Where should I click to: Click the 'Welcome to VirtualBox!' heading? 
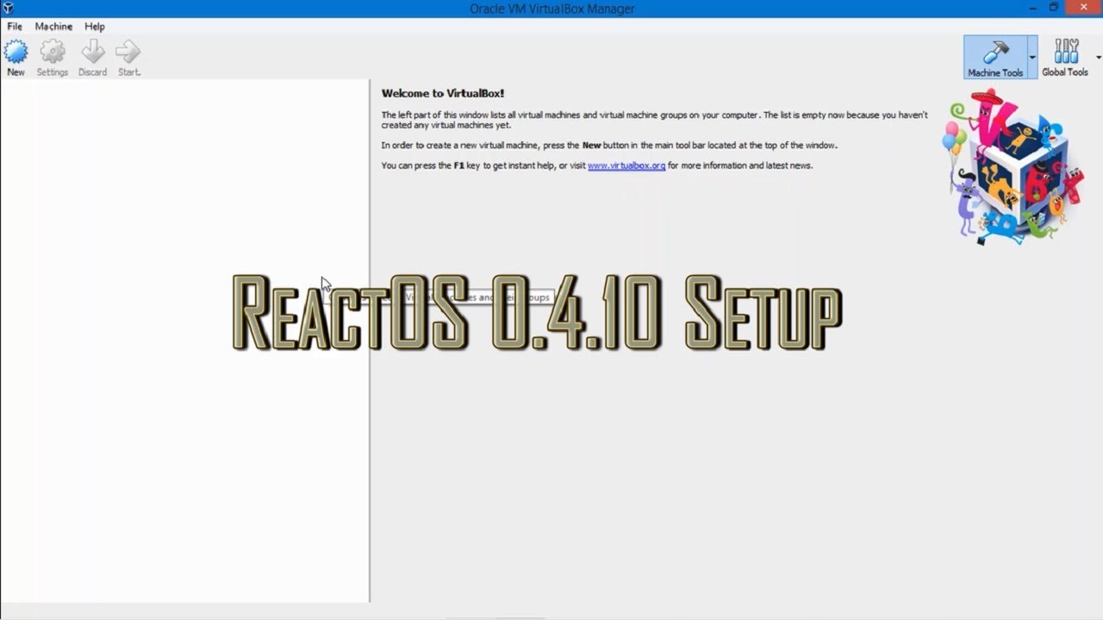point(443,93)
